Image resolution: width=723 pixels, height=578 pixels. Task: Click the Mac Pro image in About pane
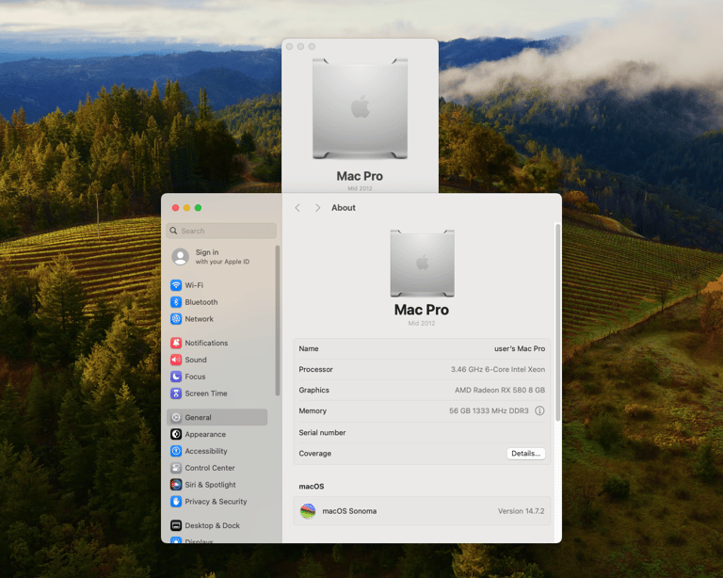(422, 264)
